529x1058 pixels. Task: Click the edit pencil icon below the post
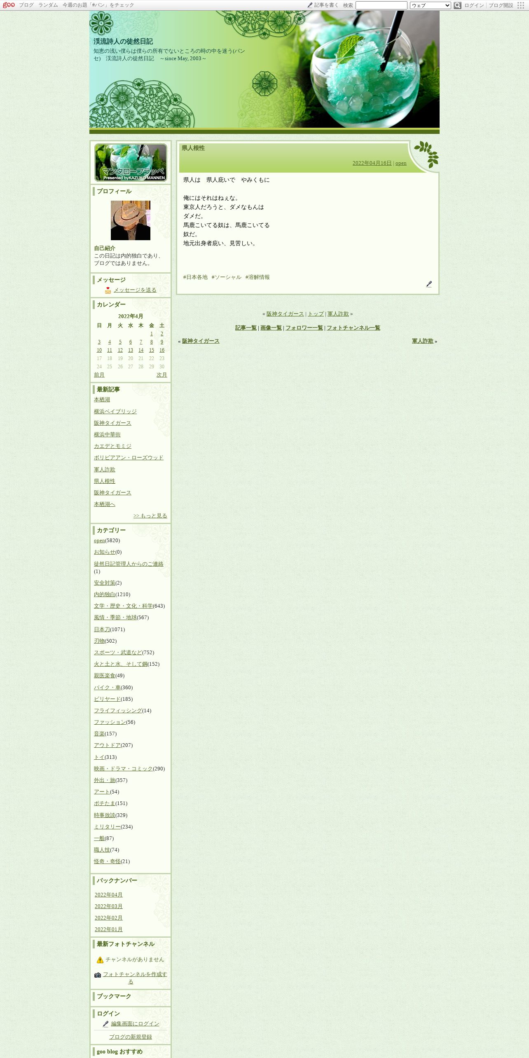click(x=429, y=284)
